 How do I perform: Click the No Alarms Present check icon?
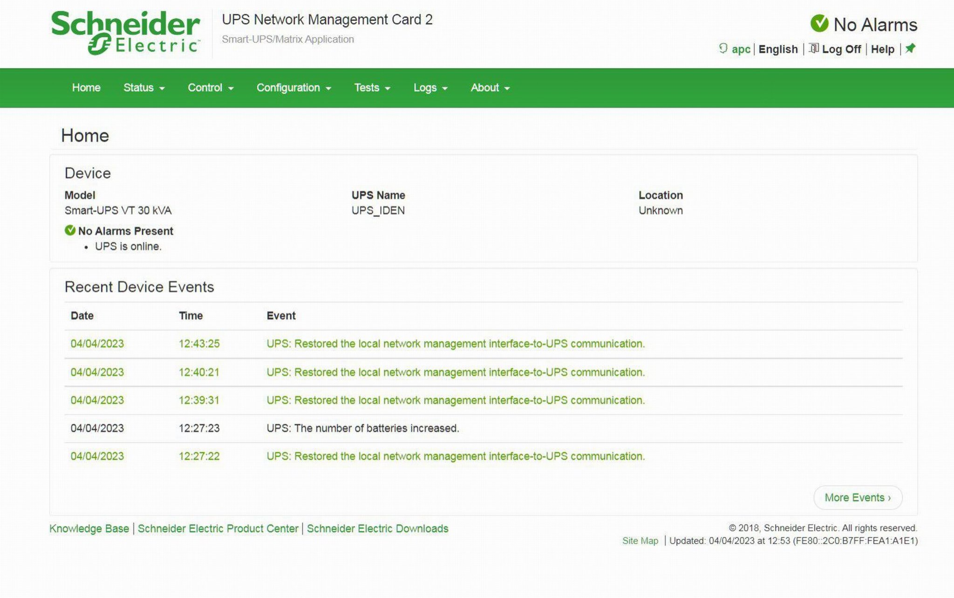[x=70, y=230]
